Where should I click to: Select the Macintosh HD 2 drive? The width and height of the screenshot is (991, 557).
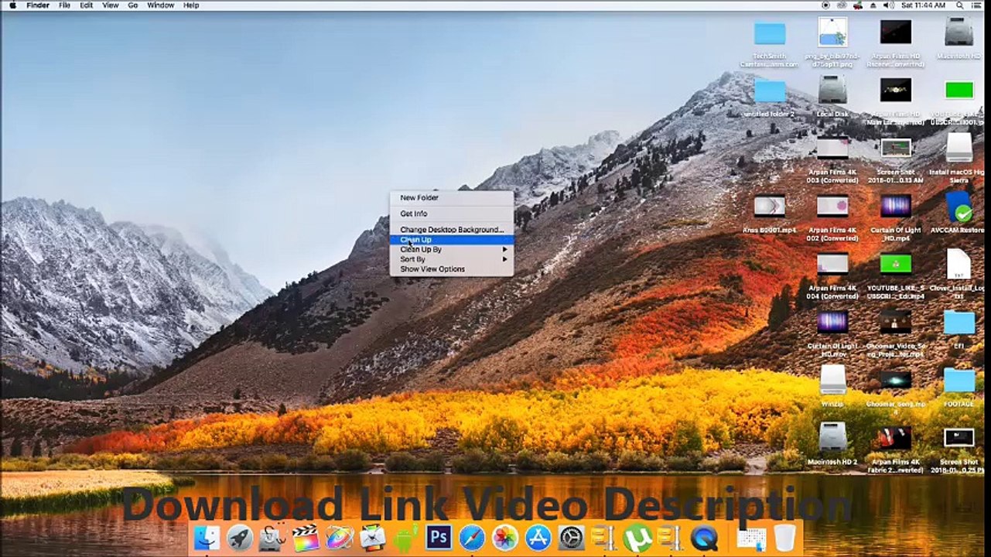tap(832, 437)
